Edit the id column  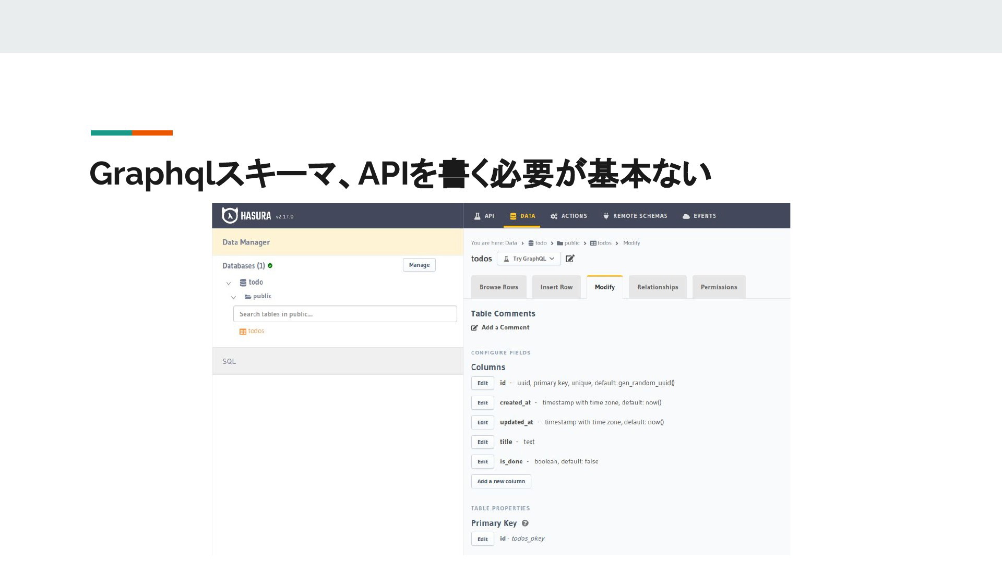click(483, 383)
